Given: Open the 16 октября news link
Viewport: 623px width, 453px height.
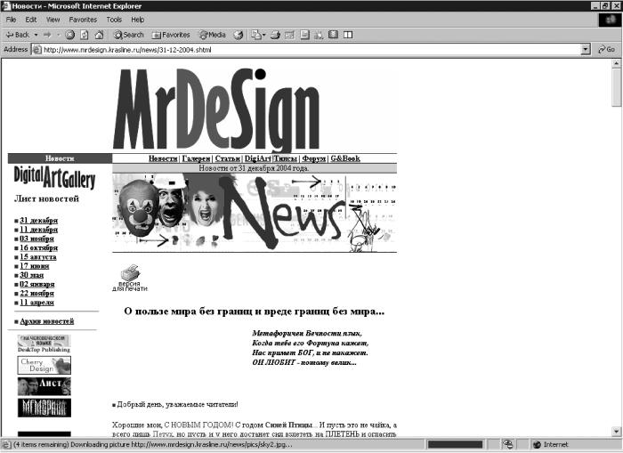Looking at the screenshot, I should (38, 247).
